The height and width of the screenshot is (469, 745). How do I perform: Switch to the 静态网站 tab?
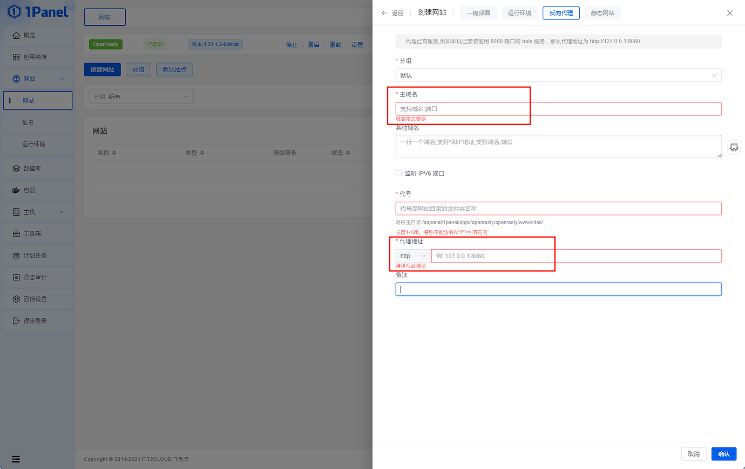point(602,12)
